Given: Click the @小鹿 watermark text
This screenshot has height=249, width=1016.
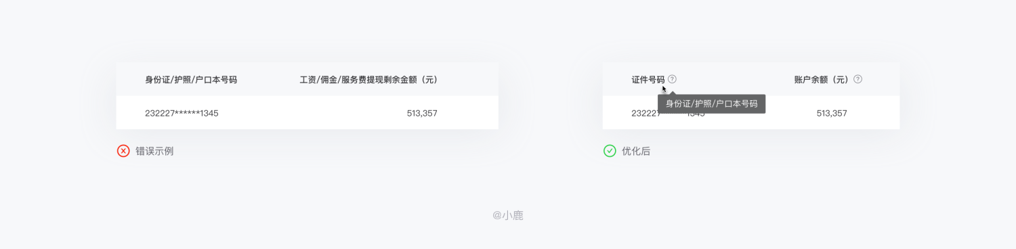Looking at the screenshot, I should [508, 216].
